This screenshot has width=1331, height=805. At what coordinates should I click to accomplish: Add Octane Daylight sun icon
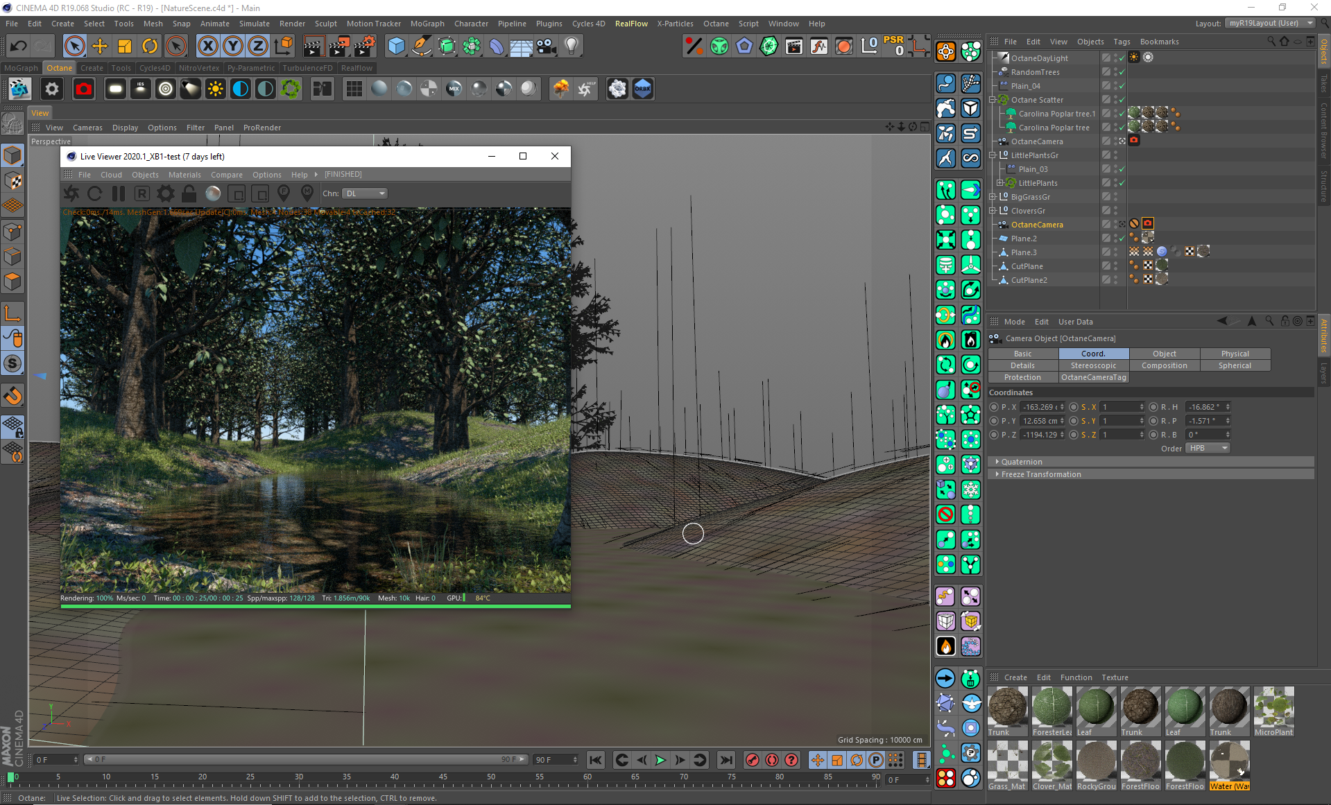[x=216, y=89]
